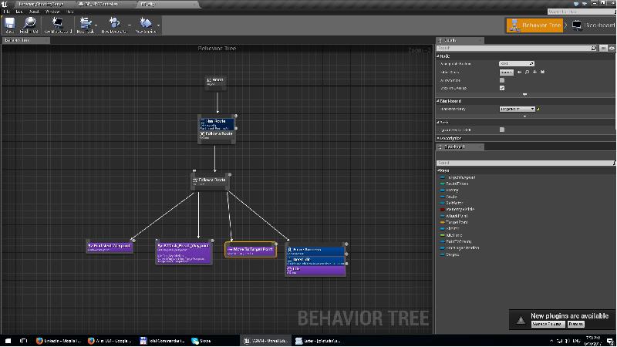
Task: Open the File menu
Action: click(7, 12)
